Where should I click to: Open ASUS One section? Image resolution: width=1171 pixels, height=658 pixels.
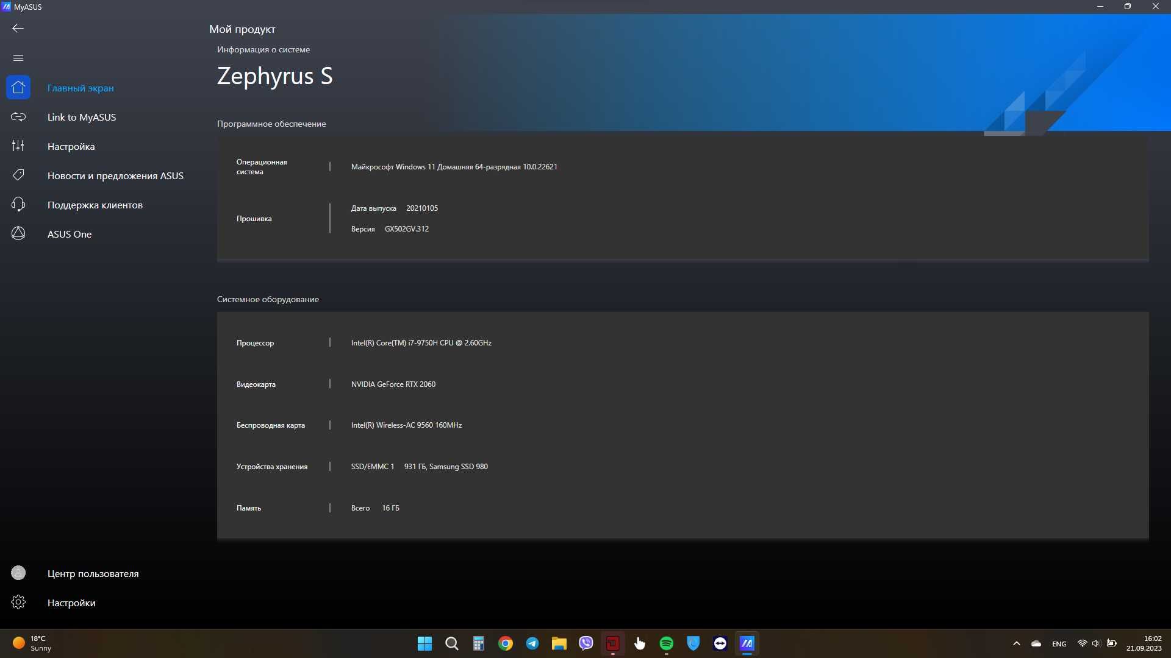[x=70, y=234]
